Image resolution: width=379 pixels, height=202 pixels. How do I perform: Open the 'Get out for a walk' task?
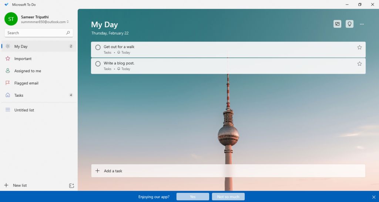coord(228,50)
